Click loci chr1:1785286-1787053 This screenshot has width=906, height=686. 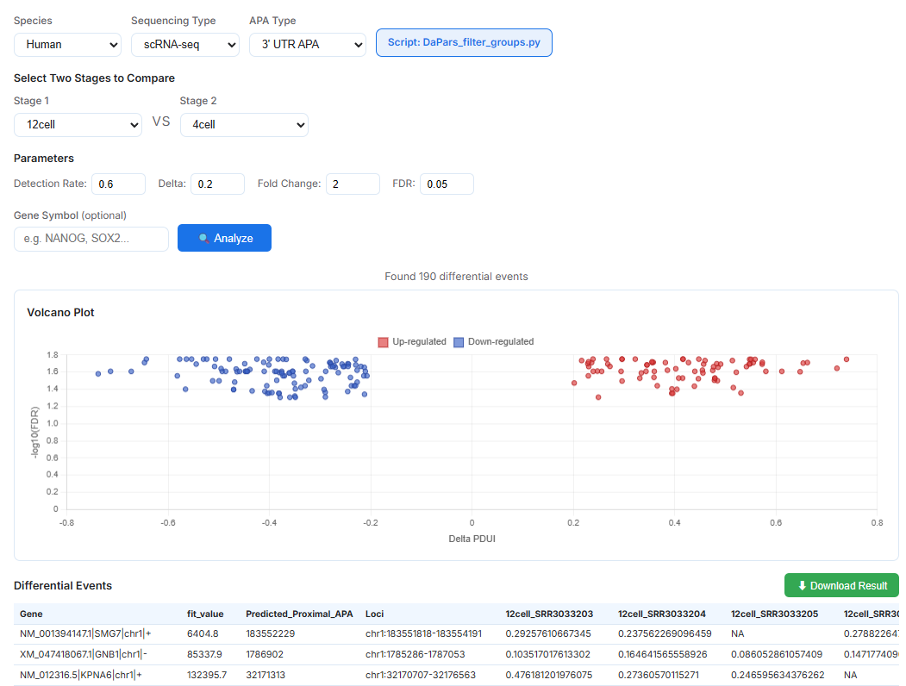(x=415, y=654)
